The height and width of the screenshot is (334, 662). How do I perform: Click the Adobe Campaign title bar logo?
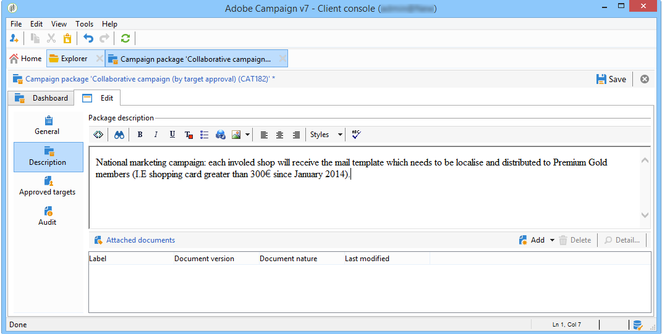point(12,8)
